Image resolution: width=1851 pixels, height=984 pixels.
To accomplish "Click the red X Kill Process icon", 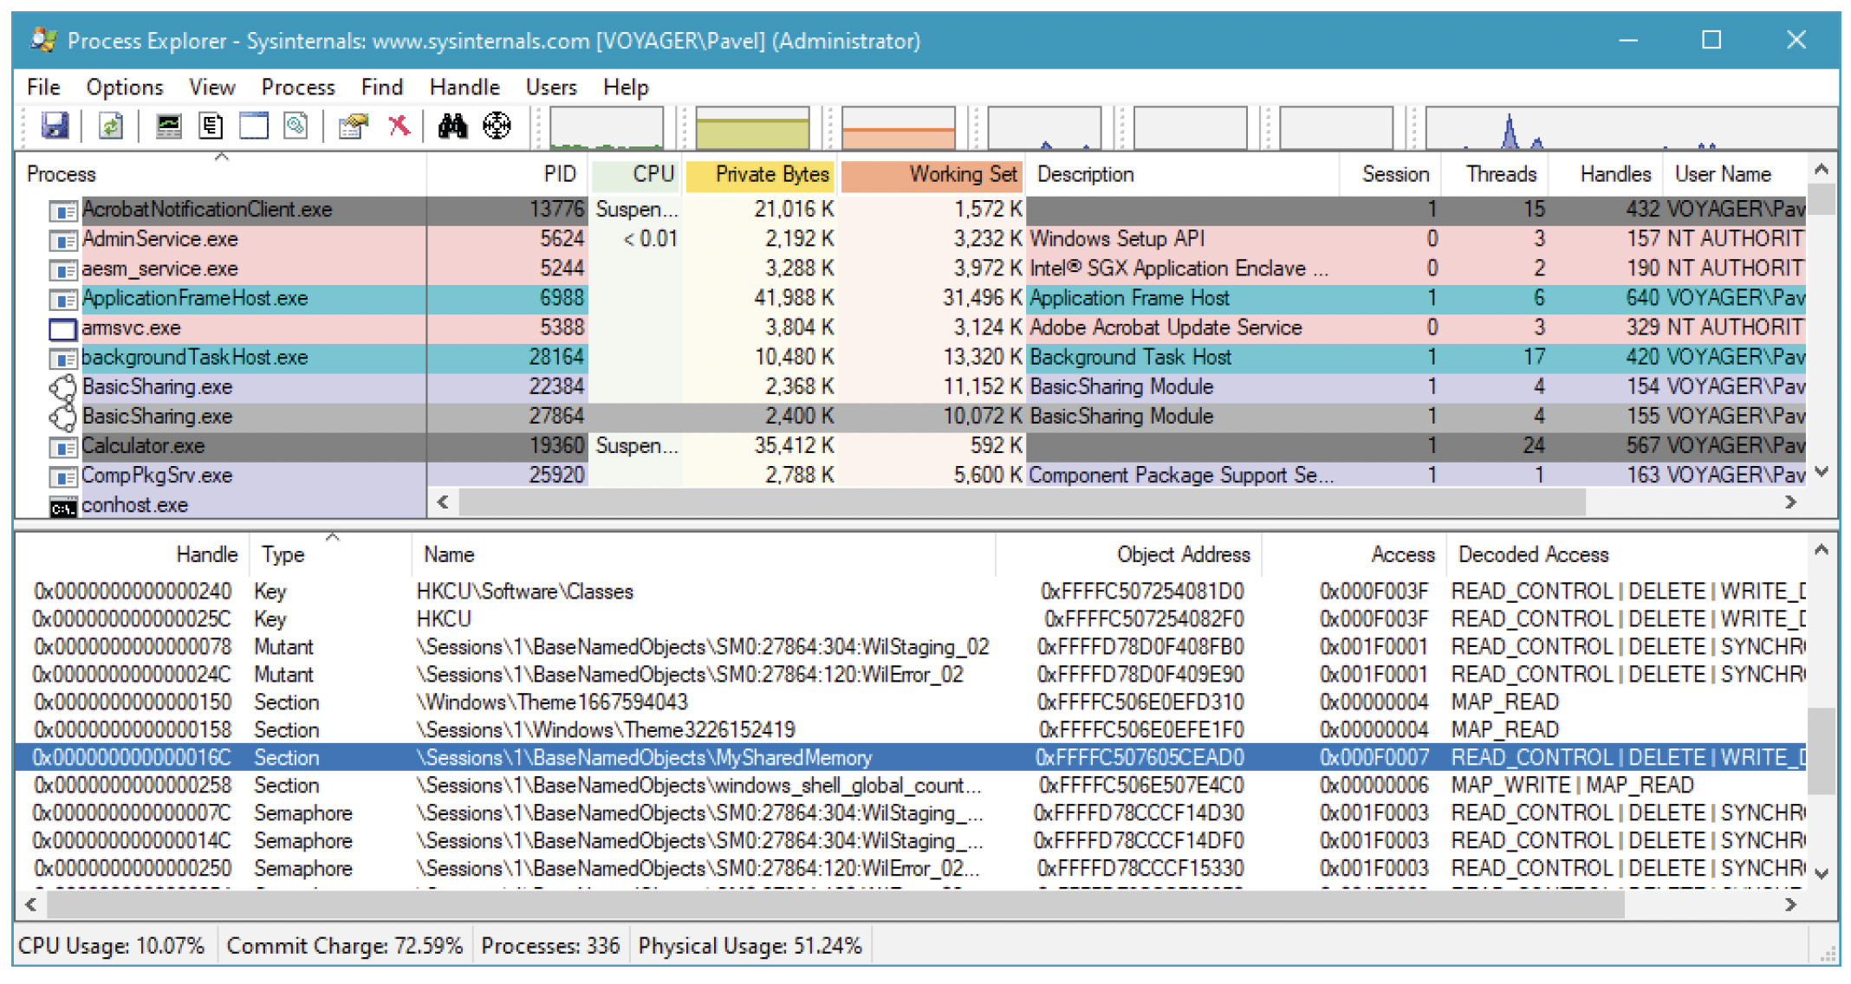I will [x=399, y=126].
